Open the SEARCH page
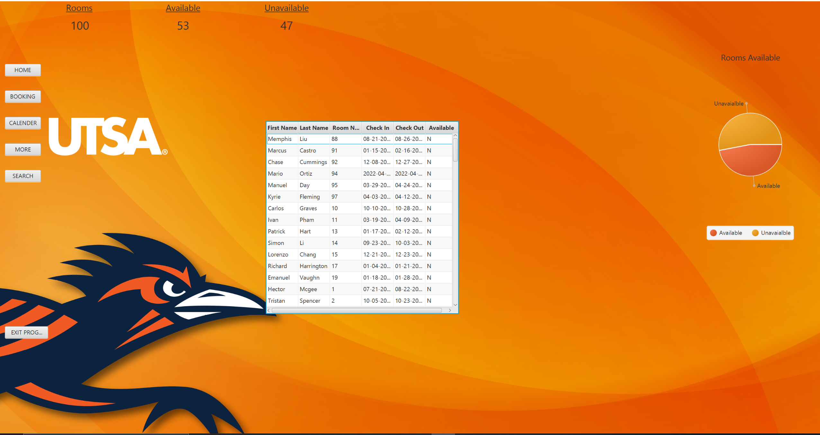Screen dimensions: 820x435 pos(23,176)
